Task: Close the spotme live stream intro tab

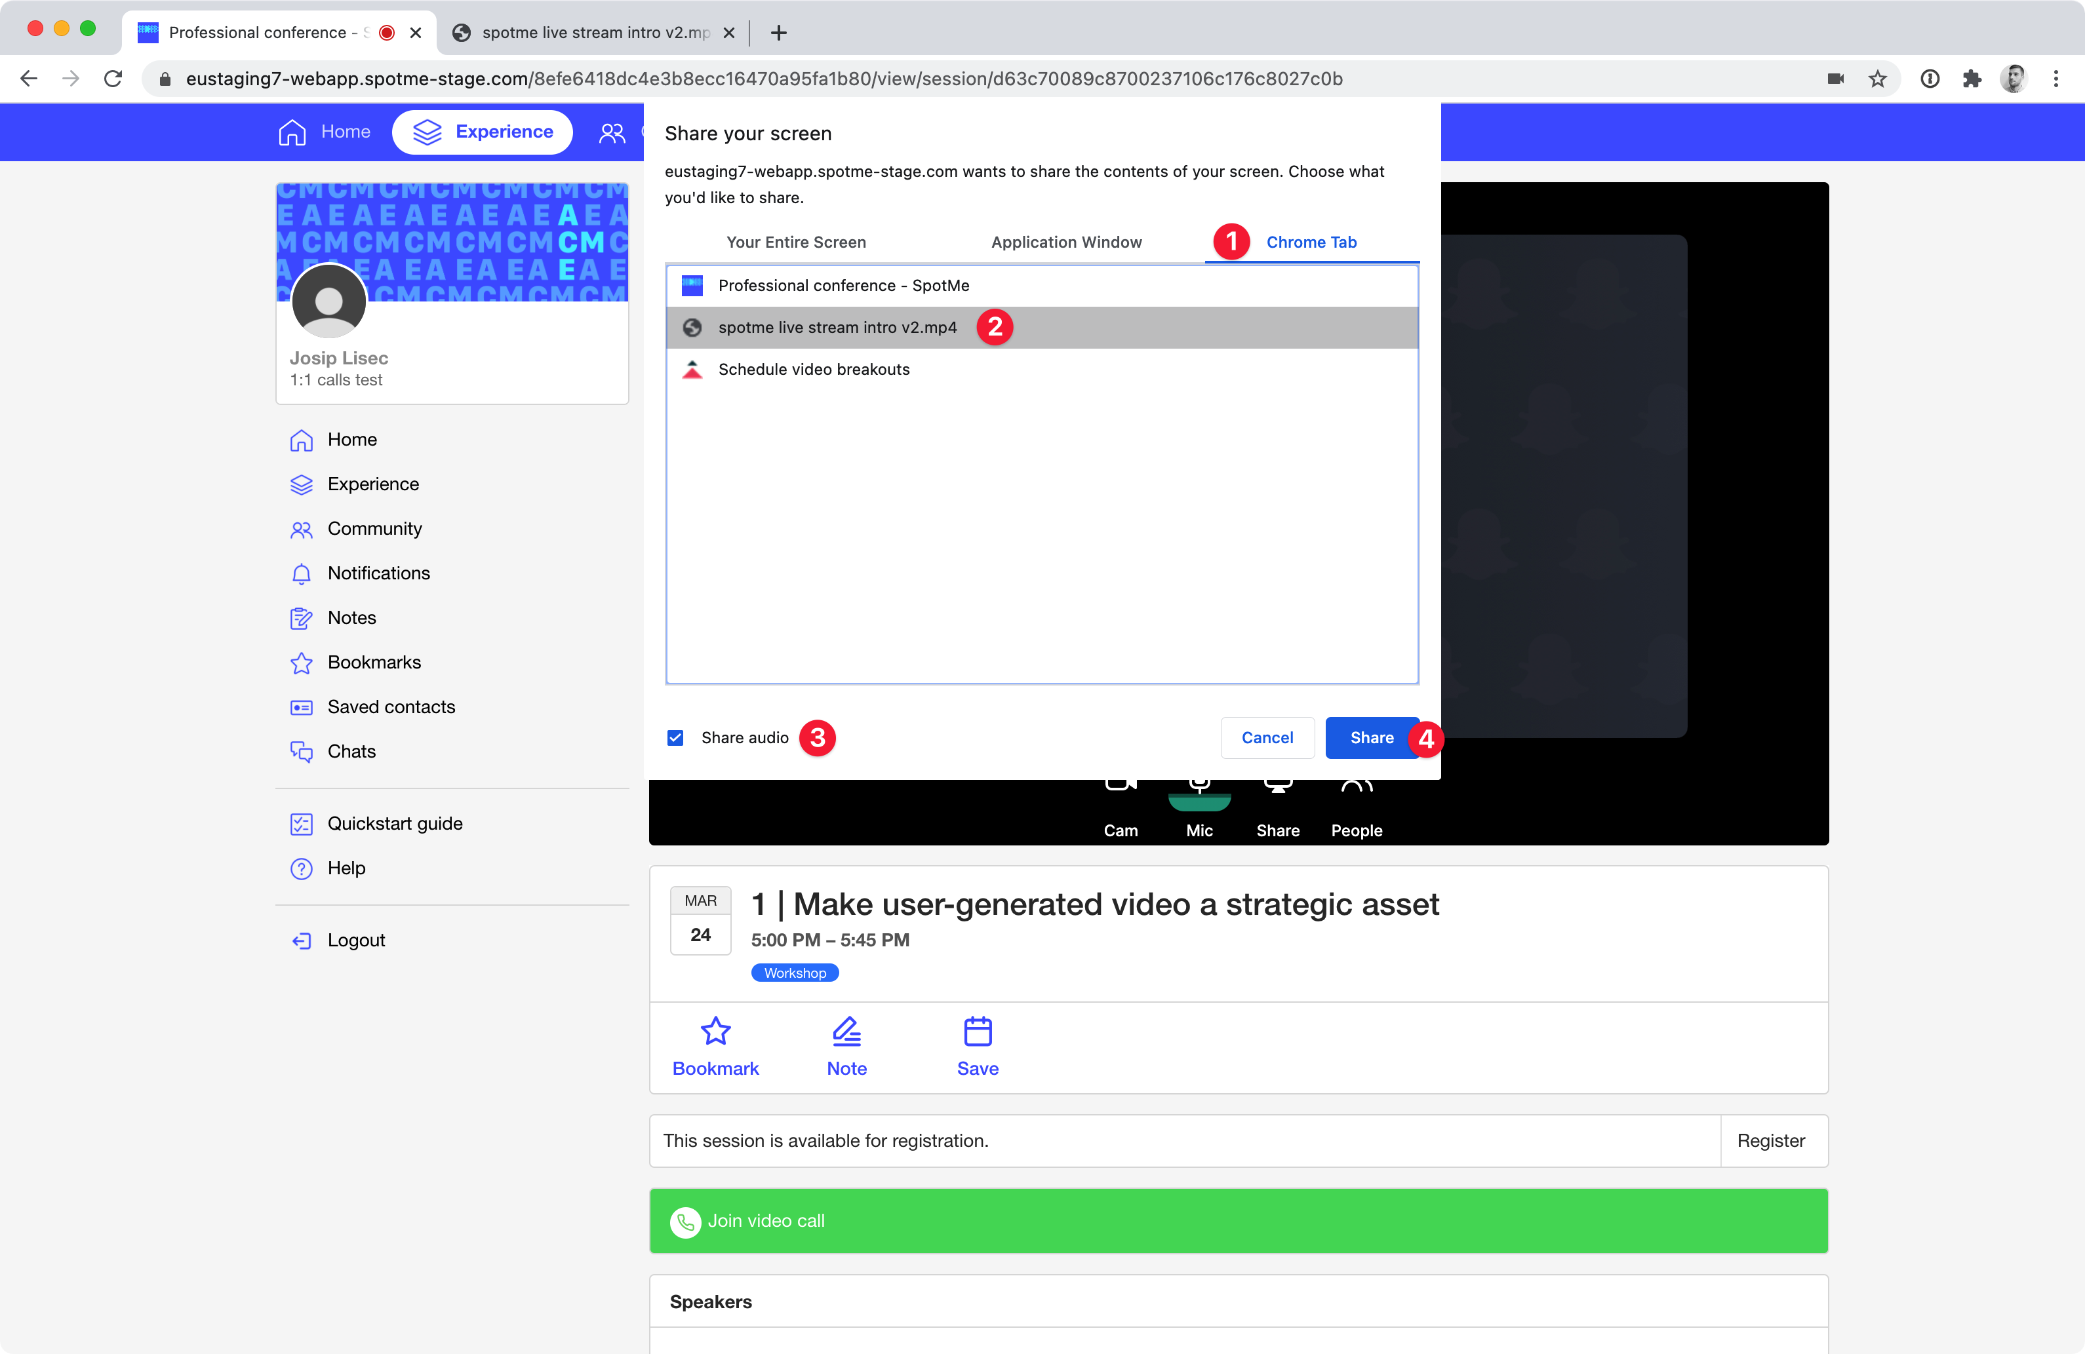Action: (729, 32)
